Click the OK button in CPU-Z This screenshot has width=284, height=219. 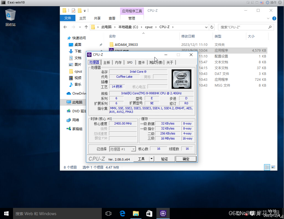pyautogui.click(x=186, y=159)
